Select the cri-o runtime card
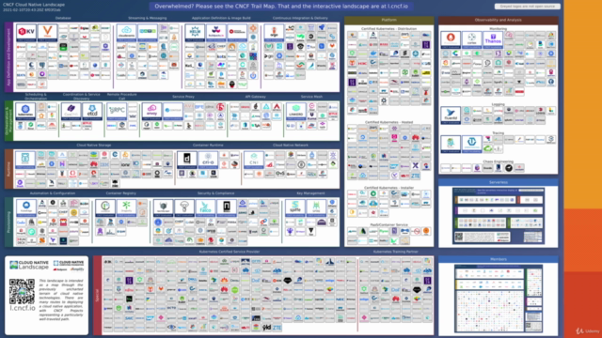The width and height of the screenshot is (602, 338). (x=208, y=160)
